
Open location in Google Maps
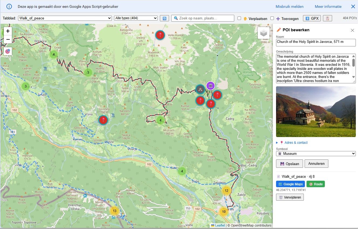point(290,184)
